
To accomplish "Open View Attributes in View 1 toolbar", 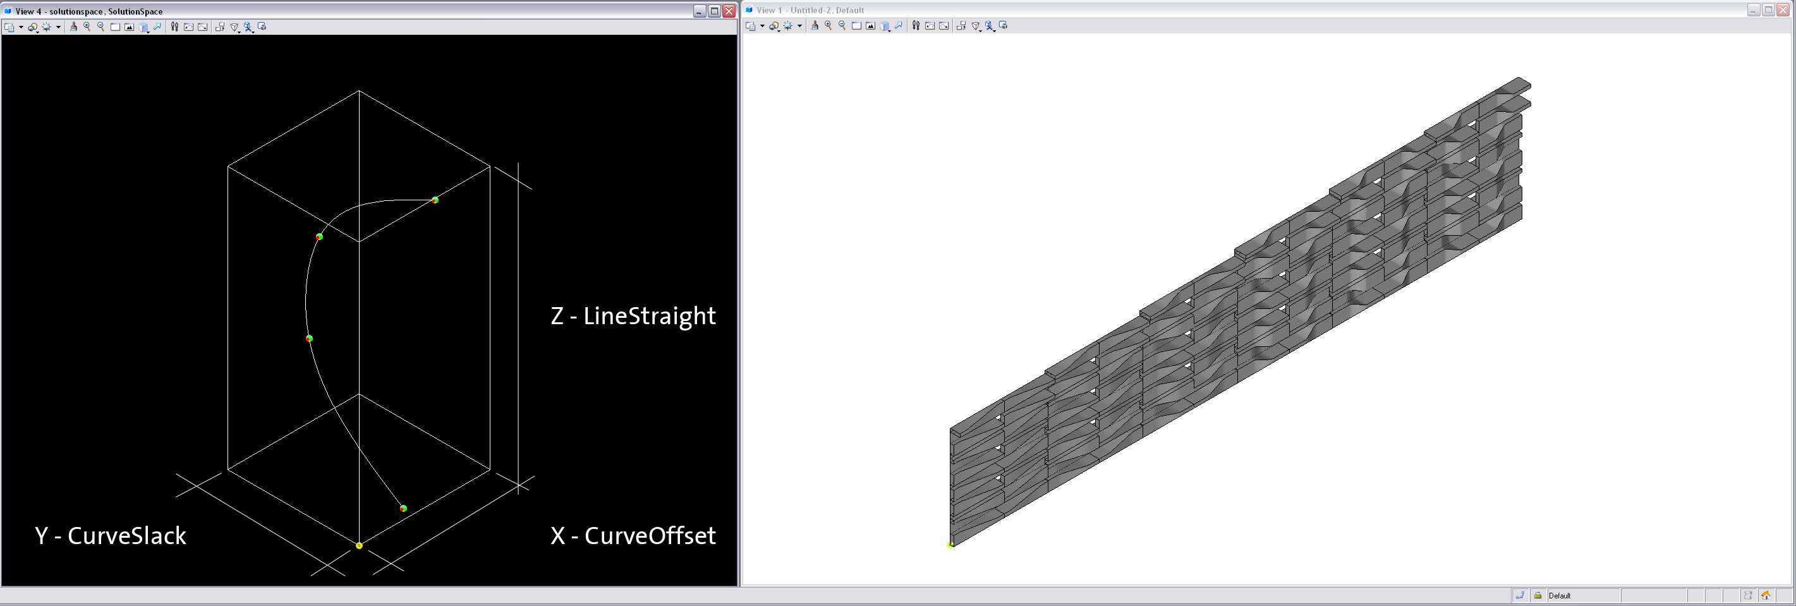I will point(750,25).
